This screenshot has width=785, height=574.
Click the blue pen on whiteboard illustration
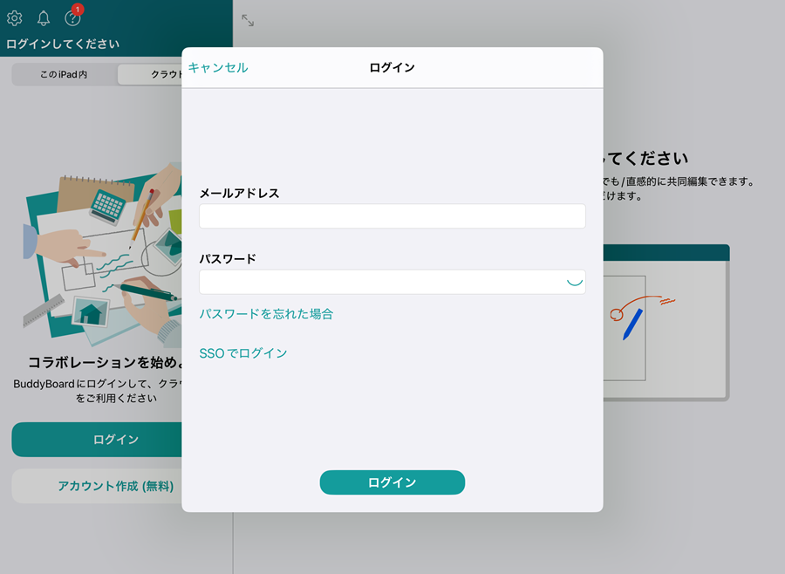pyautogui.click(x=632, y=323)
